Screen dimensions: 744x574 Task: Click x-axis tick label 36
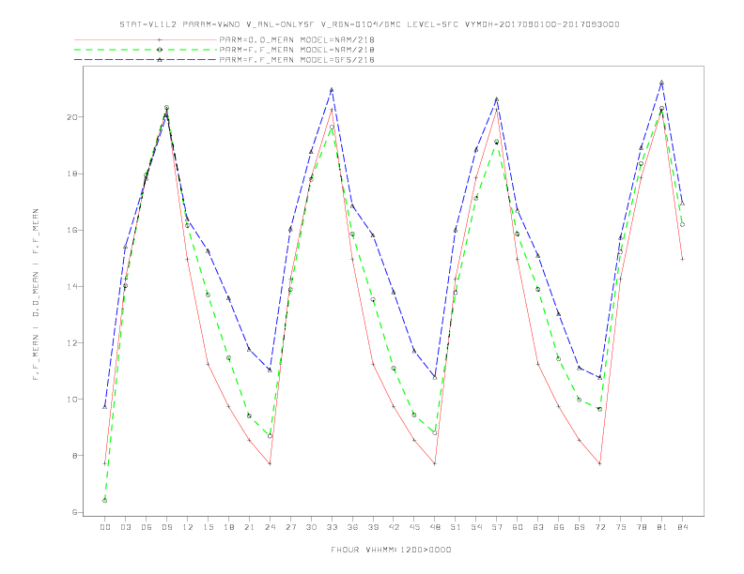click(352, 527)
